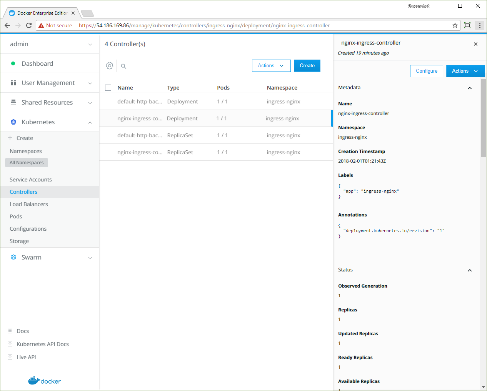Click the Kubernetes wheel icon
Screen dimensions: 487x391
(13, 122)
